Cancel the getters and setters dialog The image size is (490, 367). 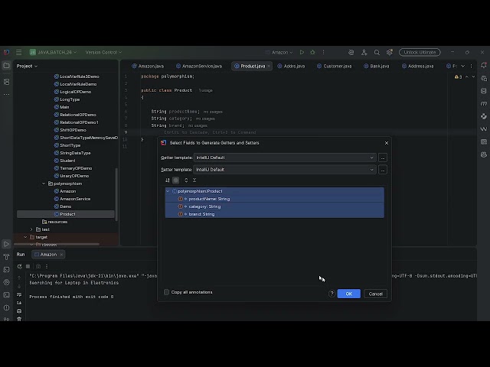click(375, 294)
